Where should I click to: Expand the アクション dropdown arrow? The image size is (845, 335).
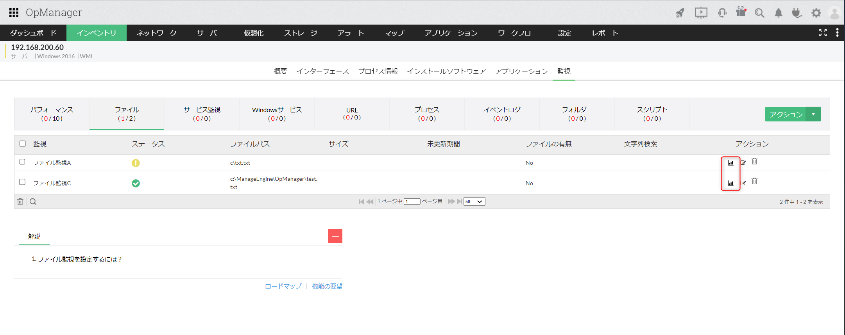pos(813,114)
